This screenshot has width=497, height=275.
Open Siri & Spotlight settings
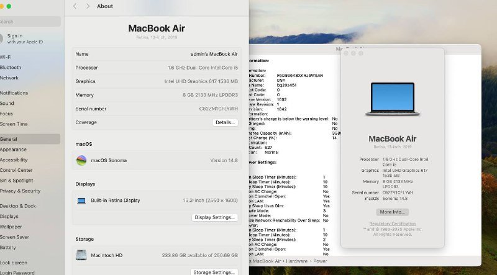pyautogui.click(x=17, y=181)
